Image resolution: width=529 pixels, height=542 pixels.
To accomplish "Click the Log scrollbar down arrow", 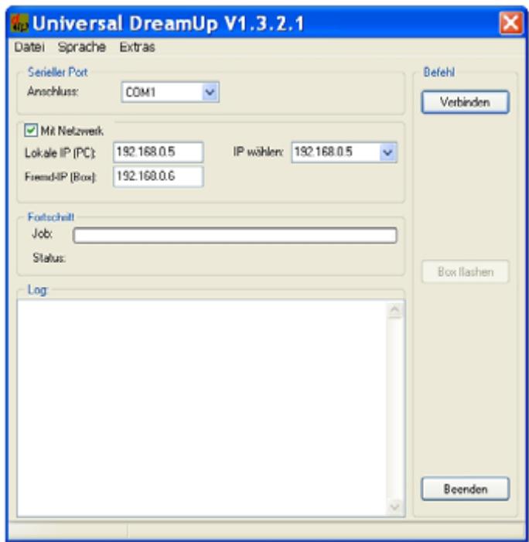I will pyautogui.click(x=395, y=506).
